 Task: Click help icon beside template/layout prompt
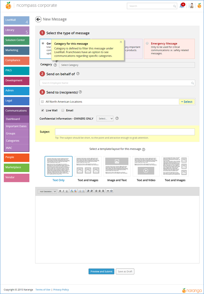[144, 149]
